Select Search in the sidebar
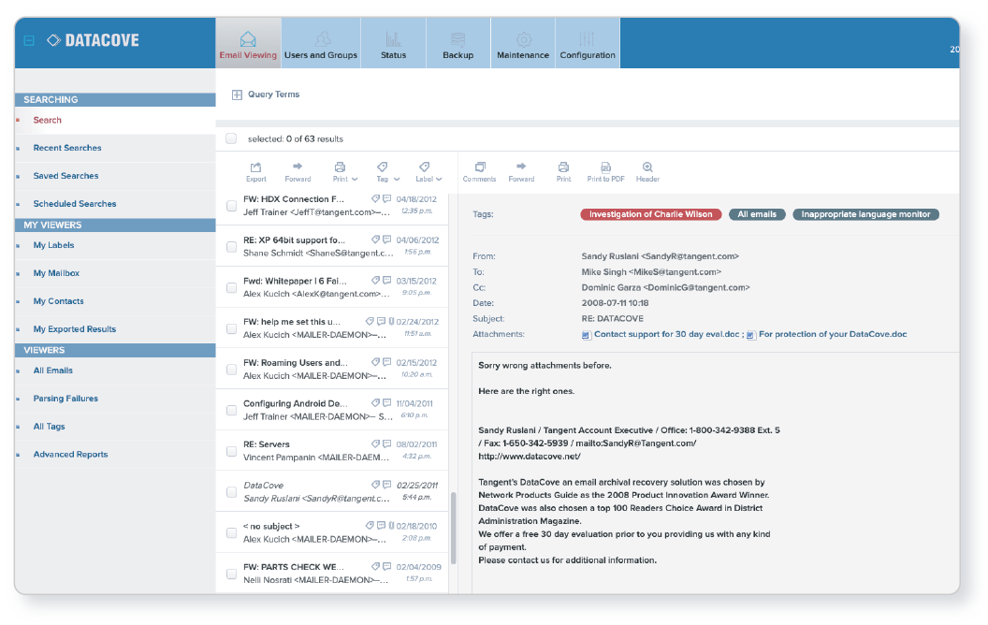The image size is (988, 625). [x=48, y=120]
